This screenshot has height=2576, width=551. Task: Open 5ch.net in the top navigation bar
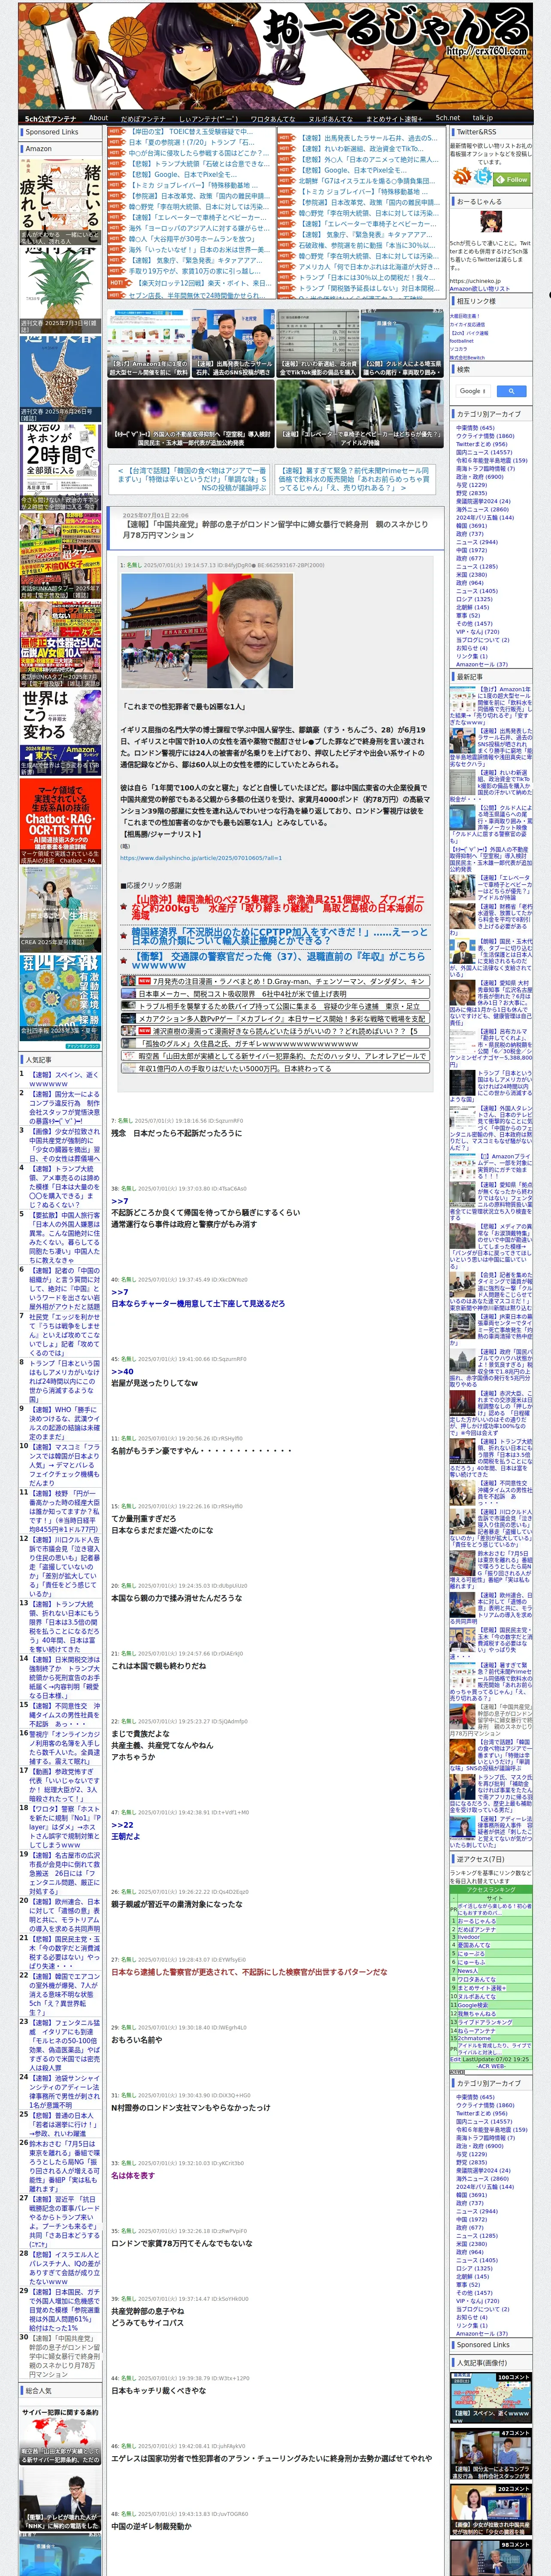click(x=447, y=118)
